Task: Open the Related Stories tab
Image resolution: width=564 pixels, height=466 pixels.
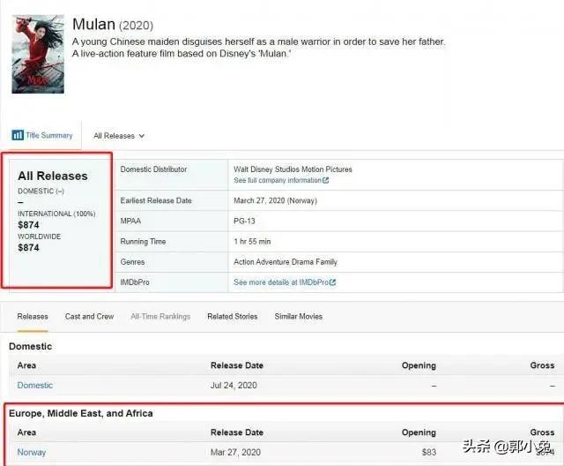Action: [233, 317]
